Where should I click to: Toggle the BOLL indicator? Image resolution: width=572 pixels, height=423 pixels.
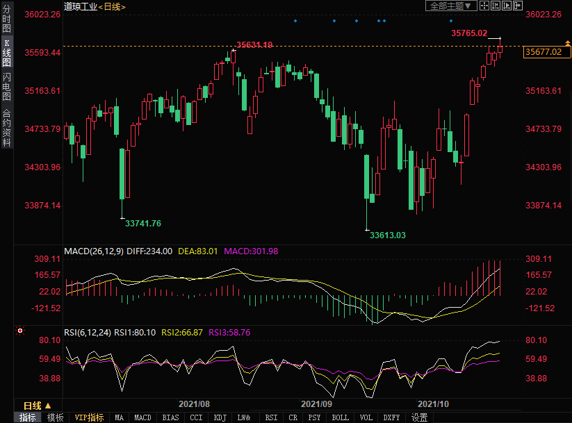(x=340, y=417)
